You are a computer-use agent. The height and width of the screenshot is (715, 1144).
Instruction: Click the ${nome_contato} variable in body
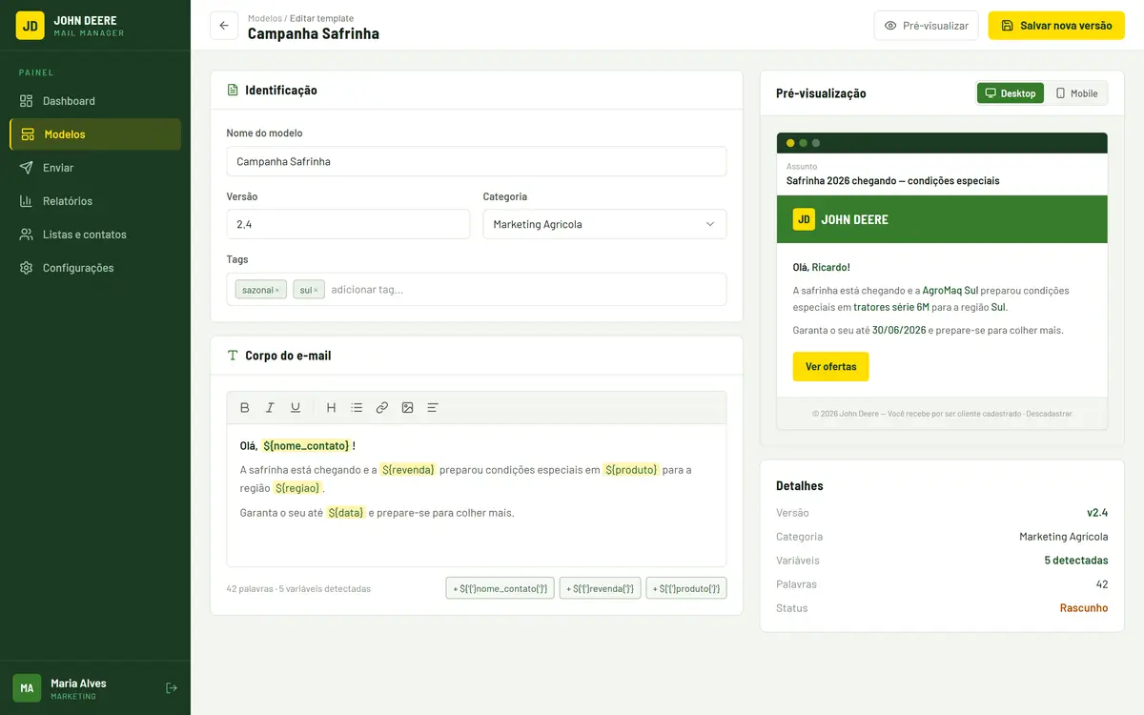click(x=306, y=446)
